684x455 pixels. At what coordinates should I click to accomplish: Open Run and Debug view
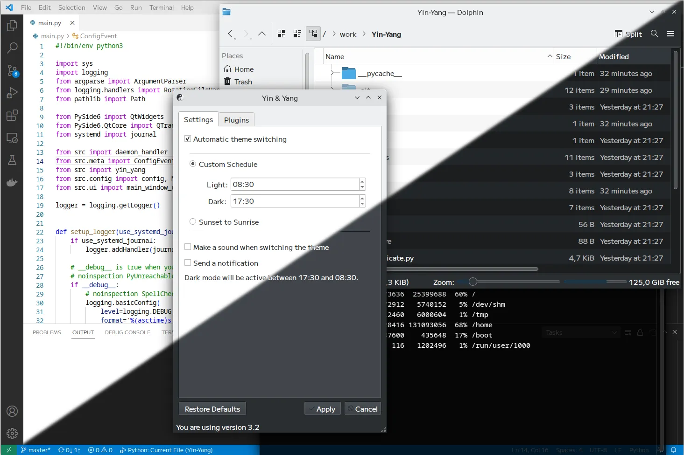click(12, 93)
